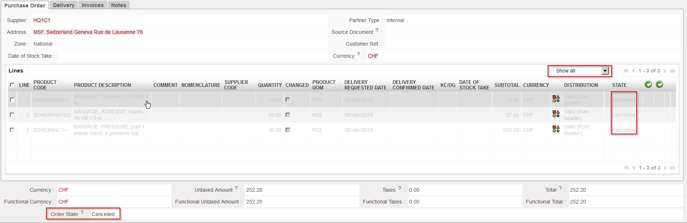
Task: Open distribution icon for line 2 SDREBANA103
Action: tap(556, 114)
